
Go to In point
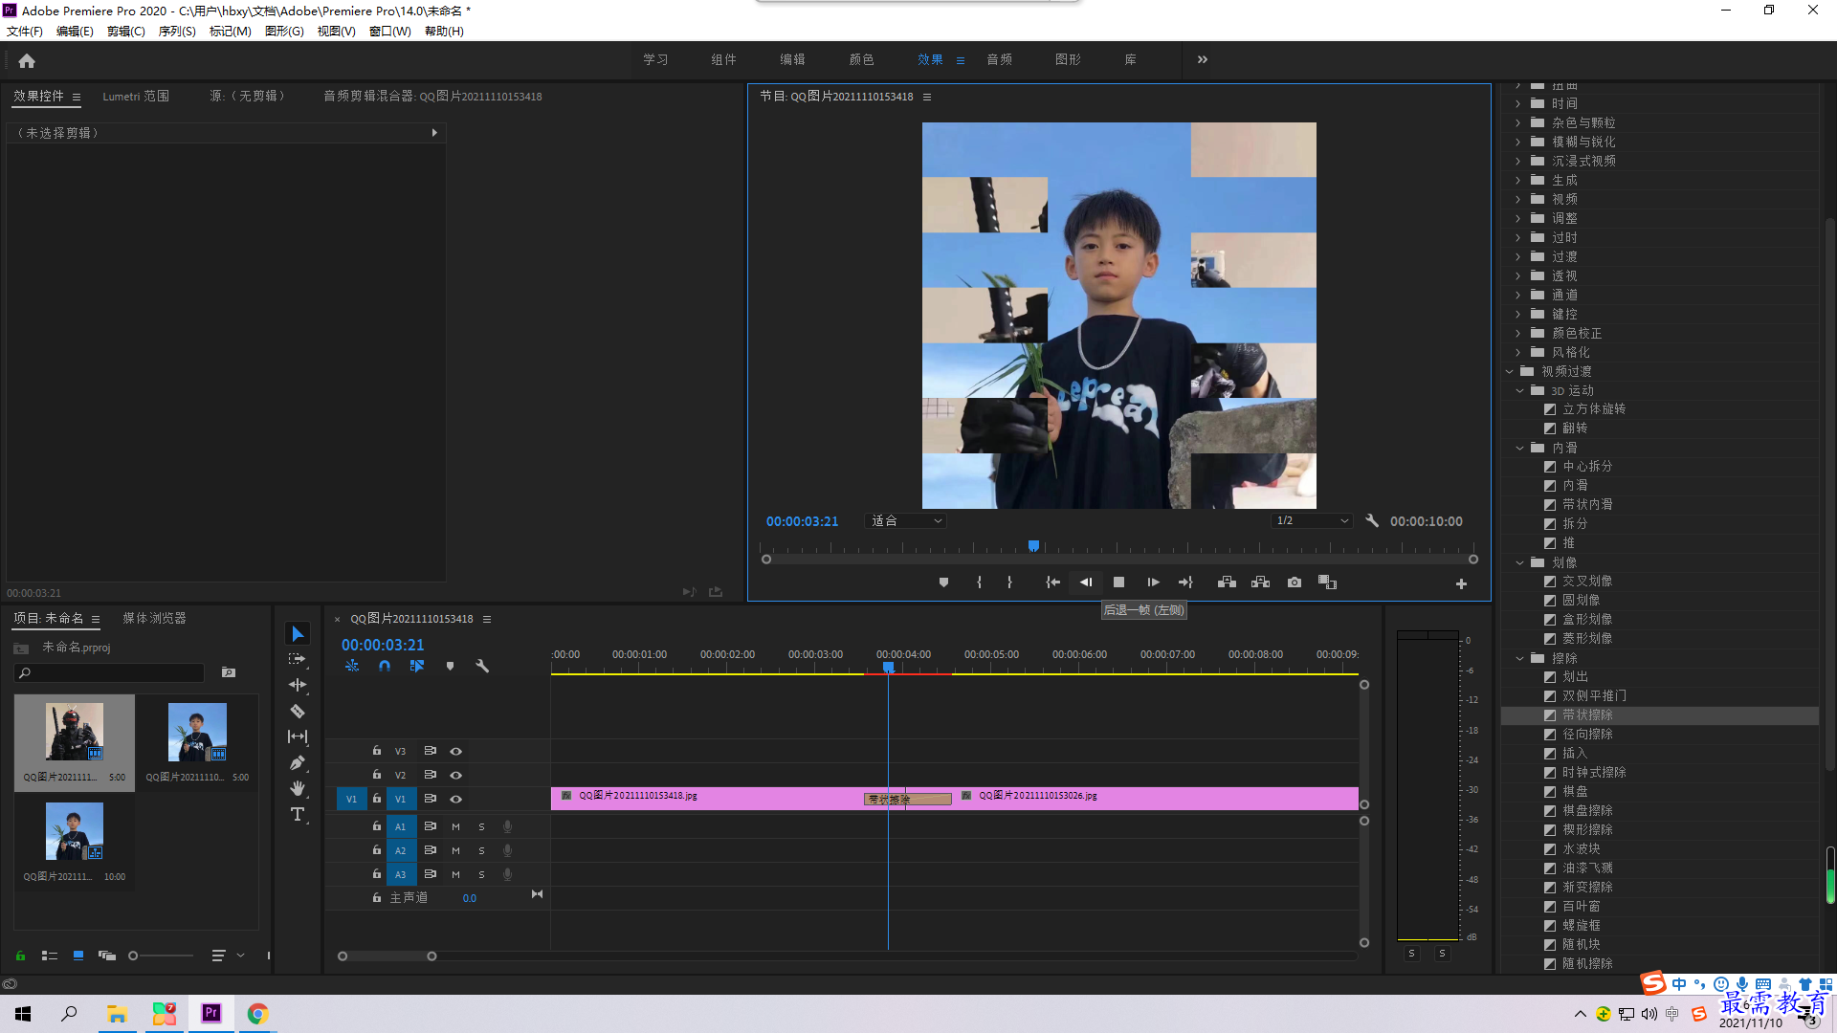click(x=1052, y=582)
